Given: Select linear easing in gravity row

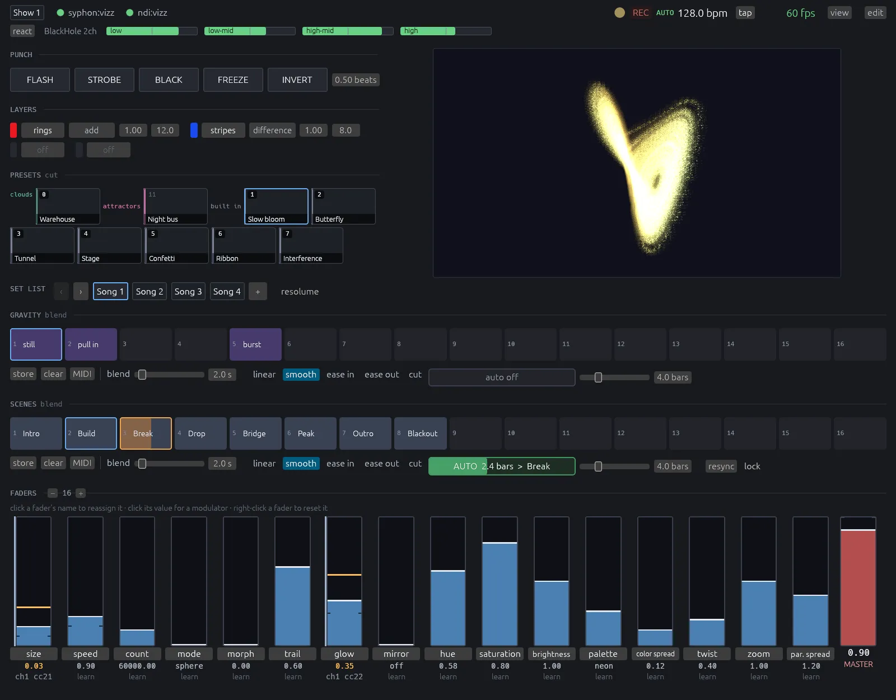Looking at the screenshot, I should (264, 374).
